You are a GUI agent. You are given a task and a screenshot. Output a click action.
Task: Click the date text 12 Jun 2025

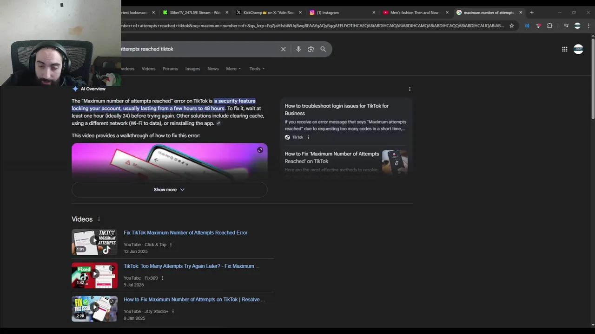pos(136,252)
